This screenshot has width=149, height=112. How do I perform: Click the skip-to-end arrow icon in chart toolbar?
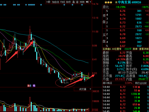coord(87,2)
